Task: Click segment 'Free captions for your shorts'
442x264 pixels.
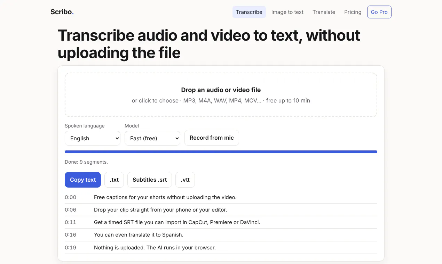Action: (165, 197)
